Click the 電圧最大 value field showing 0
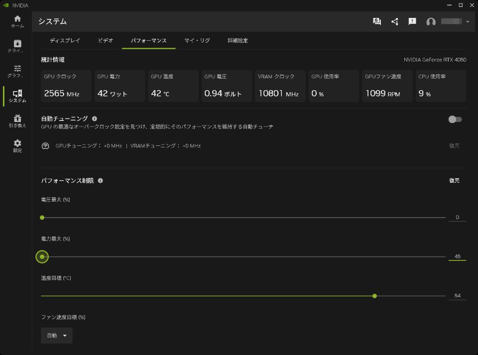The image size is (478, 355). [457, 217]
